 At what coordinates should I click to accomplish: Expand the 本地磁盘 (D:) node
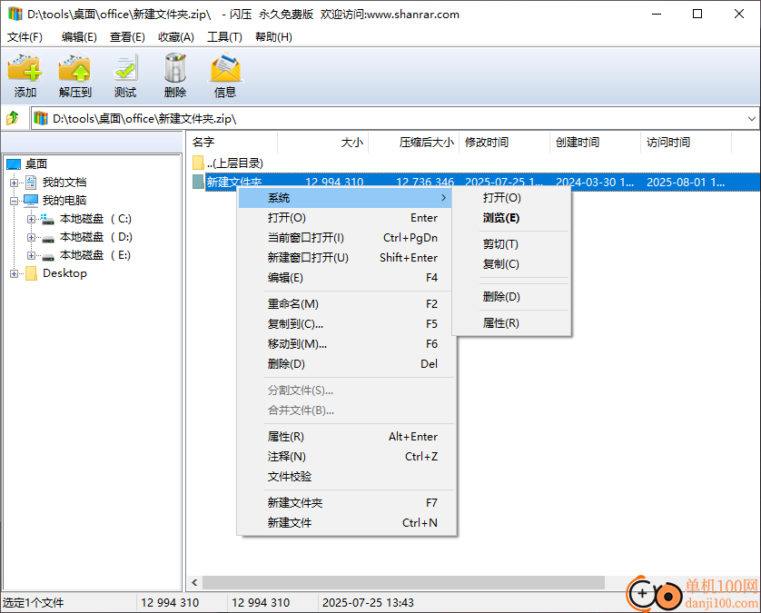31,237
